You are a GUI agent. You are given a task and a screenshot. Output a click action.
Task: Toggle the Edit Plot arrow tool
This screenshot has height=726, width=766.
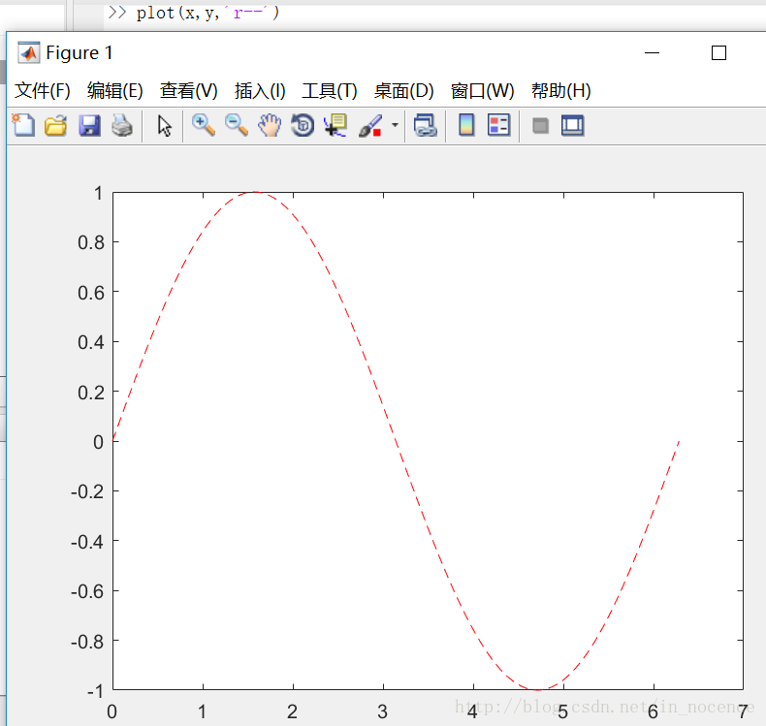pyautogui.click(x=165, y=125)
